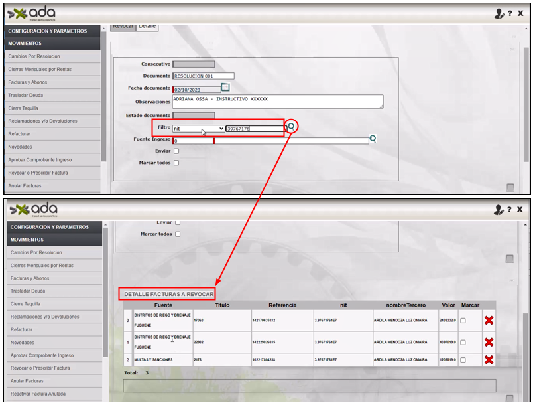The width and height of the screenshot is (535, 405).
Task: Click the filter value field containing 39767176
Action: (x=254, y=129)
